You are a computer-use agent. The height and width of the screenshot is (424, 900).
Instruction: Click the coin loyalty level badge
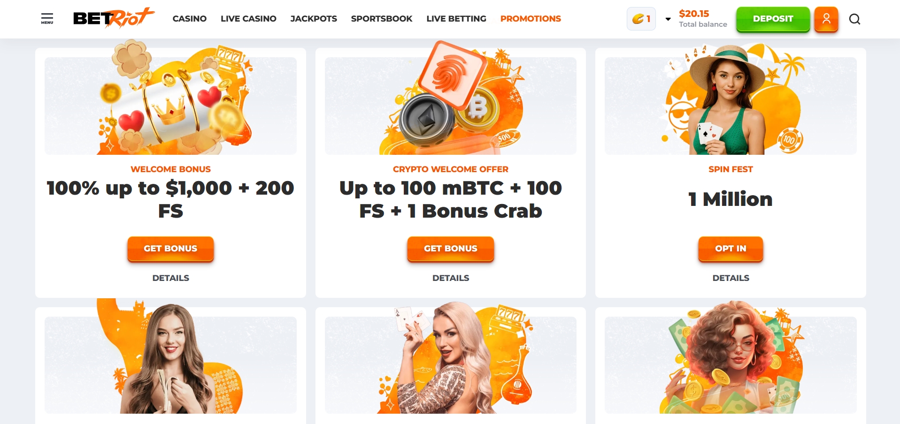[641, 19]
